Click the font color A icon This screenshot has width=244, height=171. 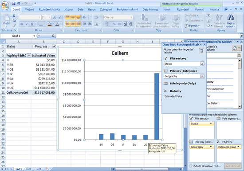[57, 24]
